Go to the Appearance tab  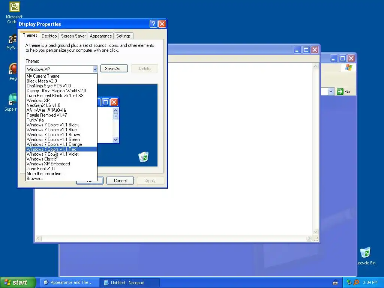[100, 36]
